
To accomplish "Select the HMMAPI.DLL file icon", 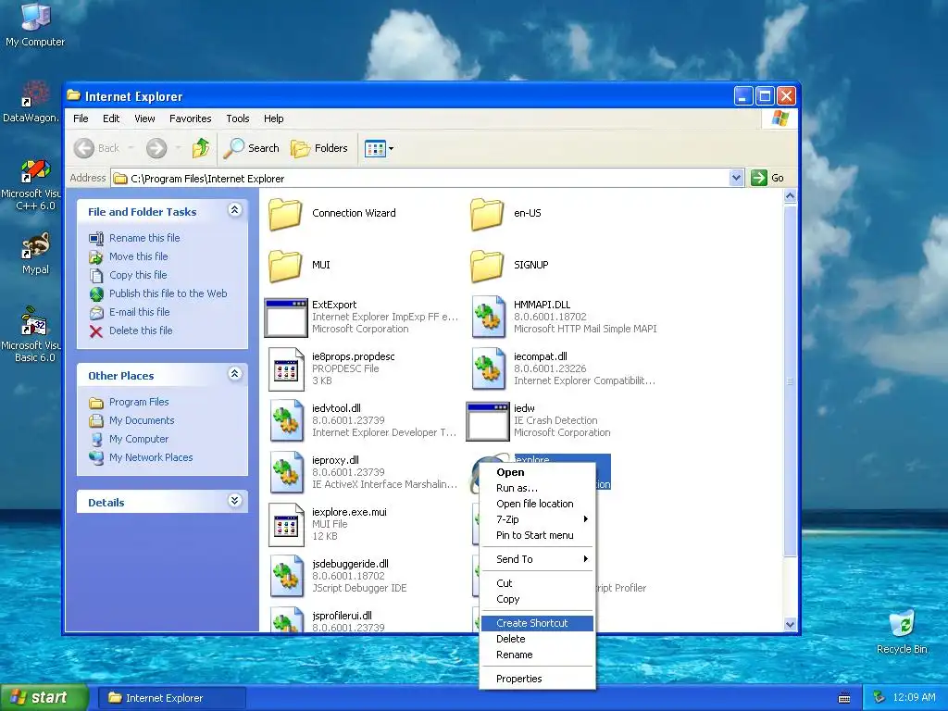I will pos(489,317).
